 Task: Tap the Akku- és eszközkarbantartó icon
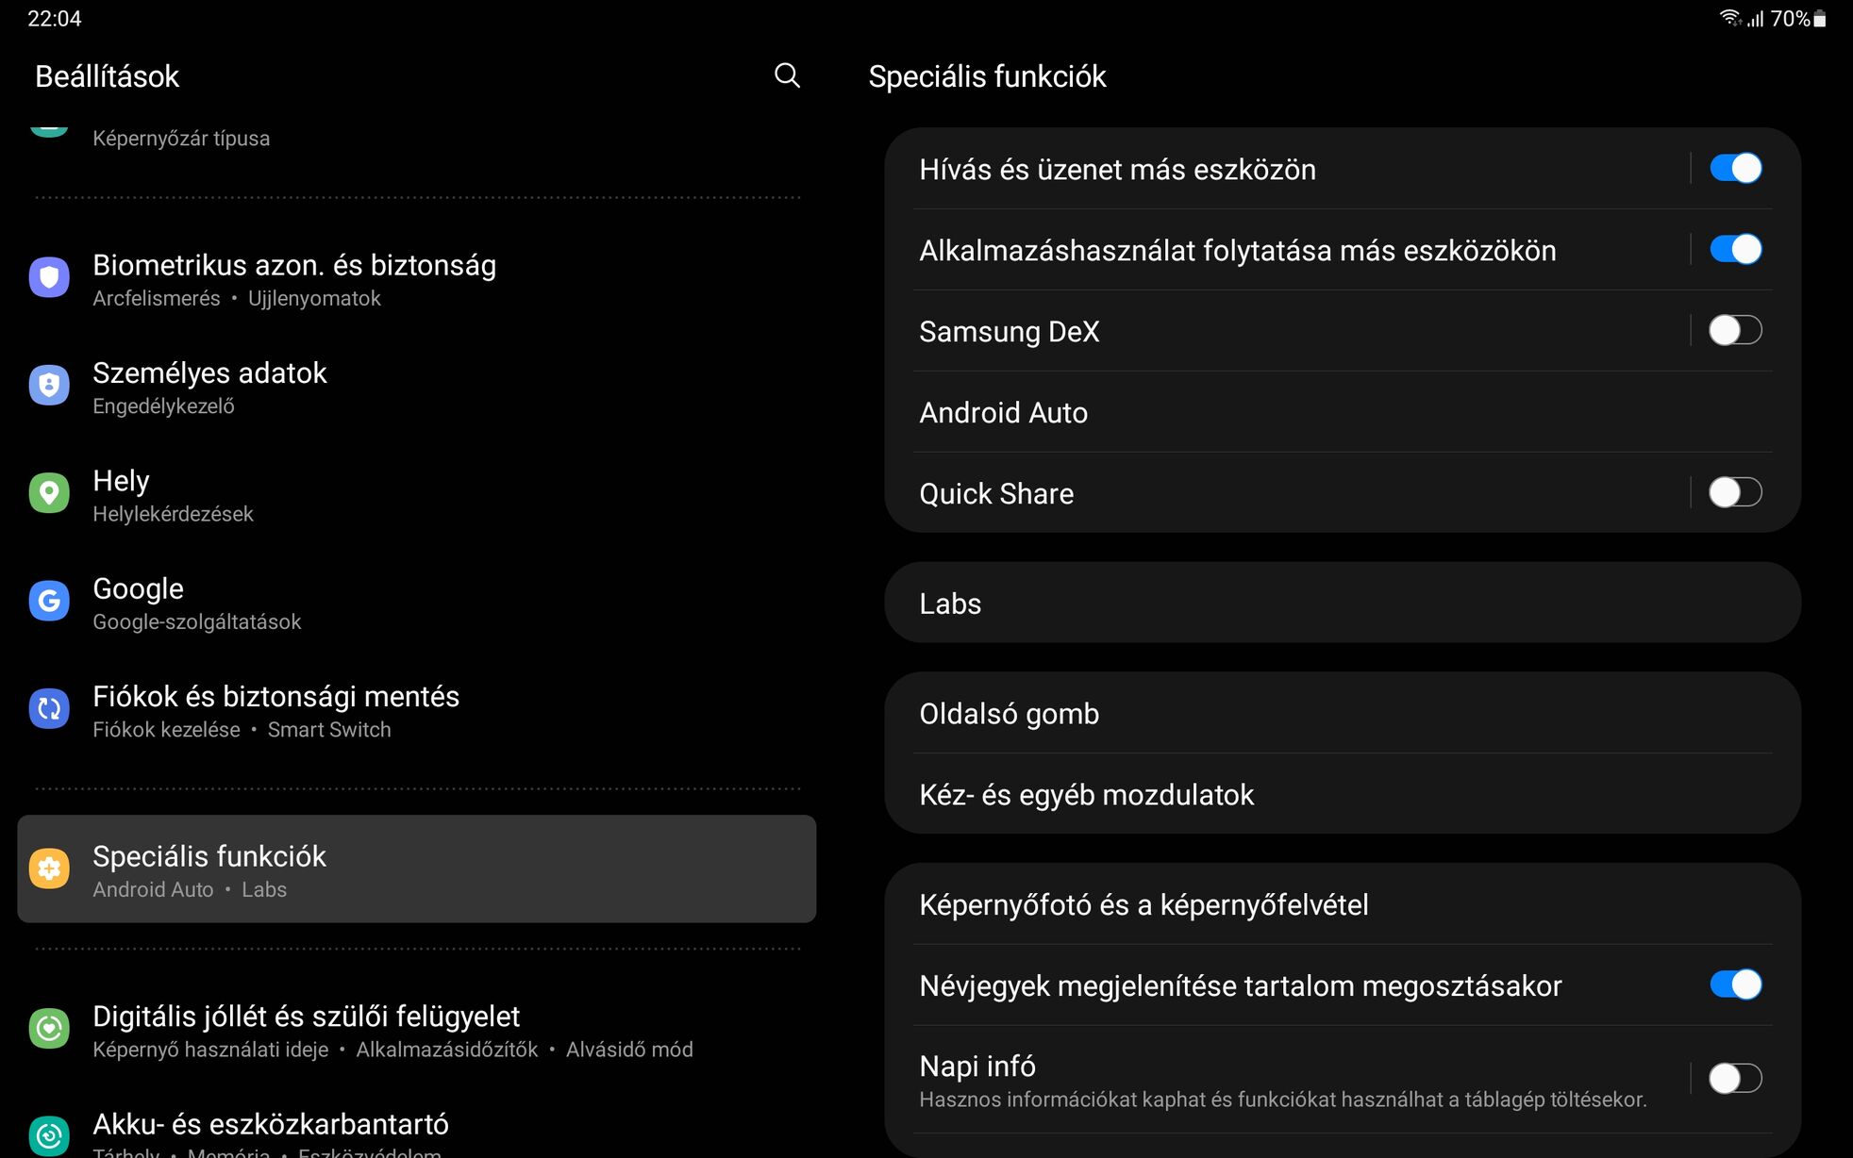(49, 1135)
